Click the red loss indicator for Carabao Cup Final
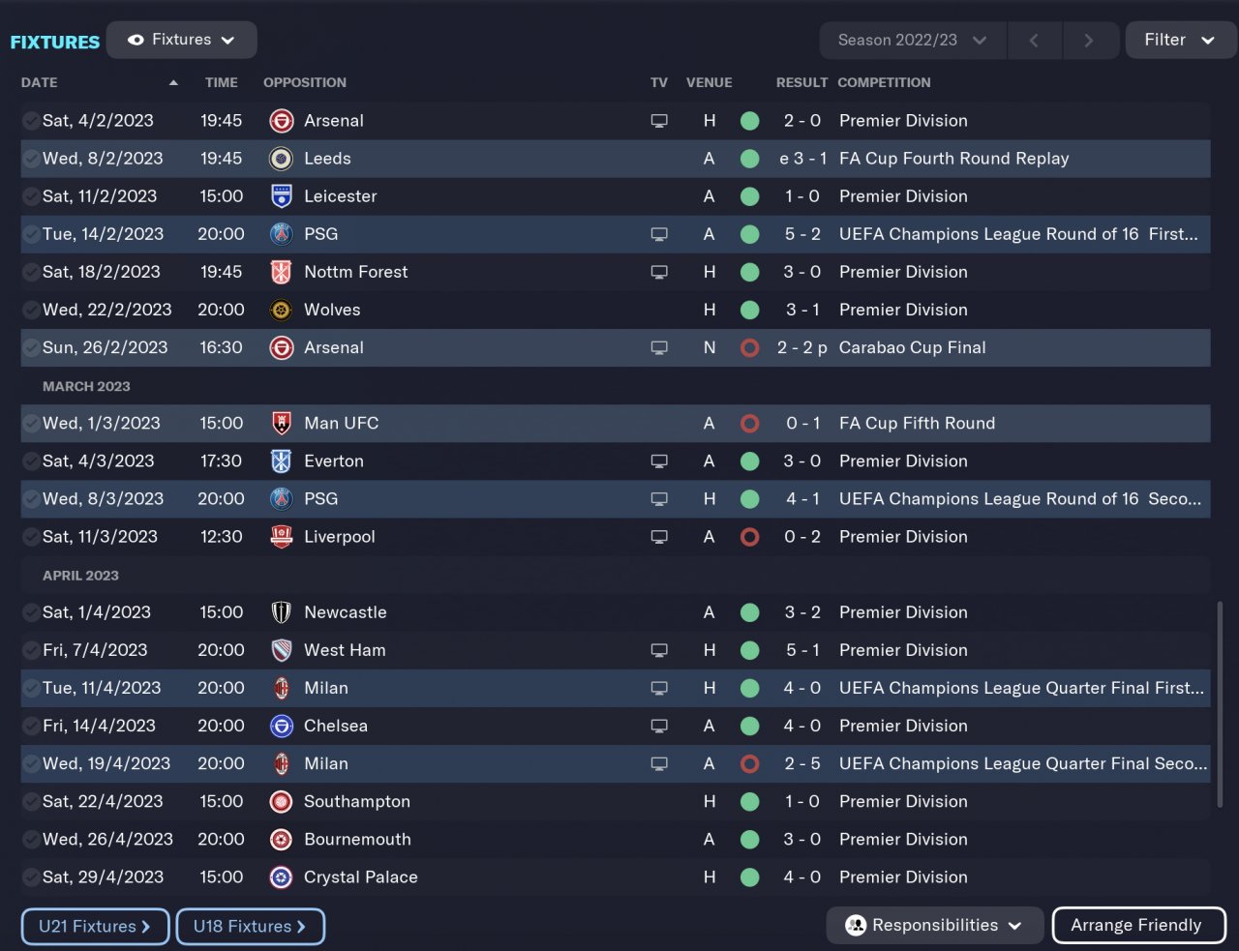The height and width of the screenshot is (951, 1239). pyautogui.click(x=749, y=347)
